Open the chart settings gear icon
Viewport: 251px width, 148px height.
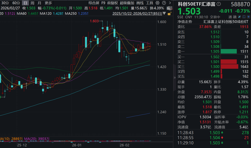[158, 3]
